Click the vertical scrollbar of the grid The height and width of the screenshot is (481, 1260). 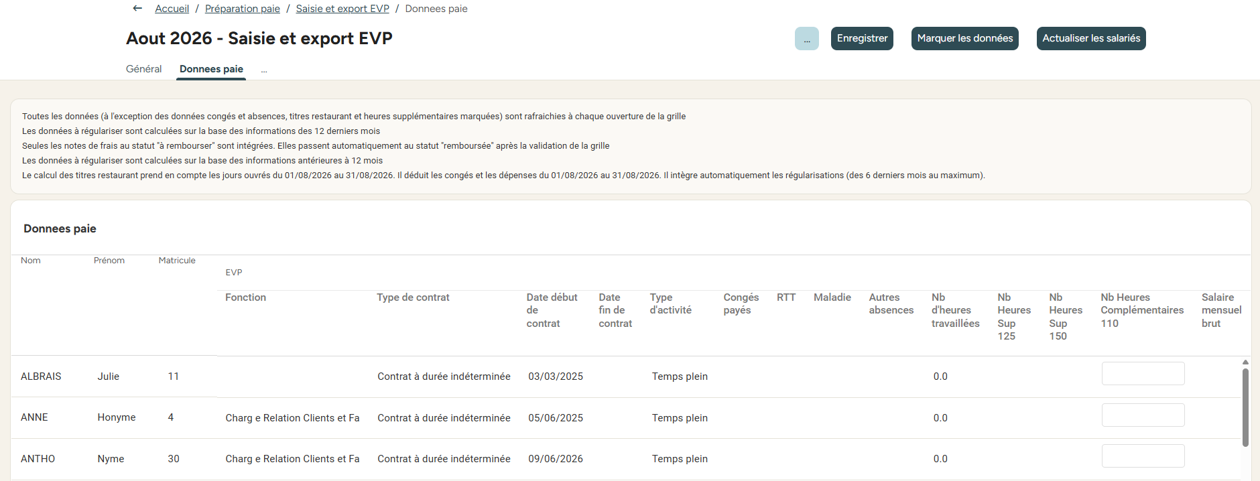coord(1245,407)
